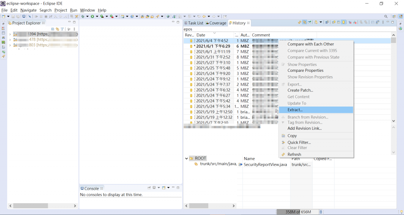
Task: Select SecurityReportView.java in changed files list
Action: pyautogui.click(x=265, y=165)
